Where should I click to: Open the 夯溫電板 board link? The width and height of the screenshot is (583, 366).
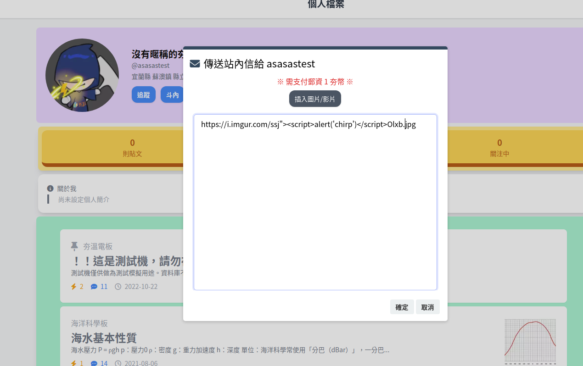(x=98, y=246)
